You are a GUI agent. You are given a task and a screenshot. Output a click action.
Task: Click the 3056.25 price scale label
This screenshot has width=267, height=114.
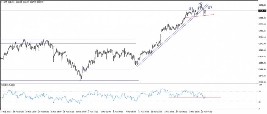tap(262, 5)
